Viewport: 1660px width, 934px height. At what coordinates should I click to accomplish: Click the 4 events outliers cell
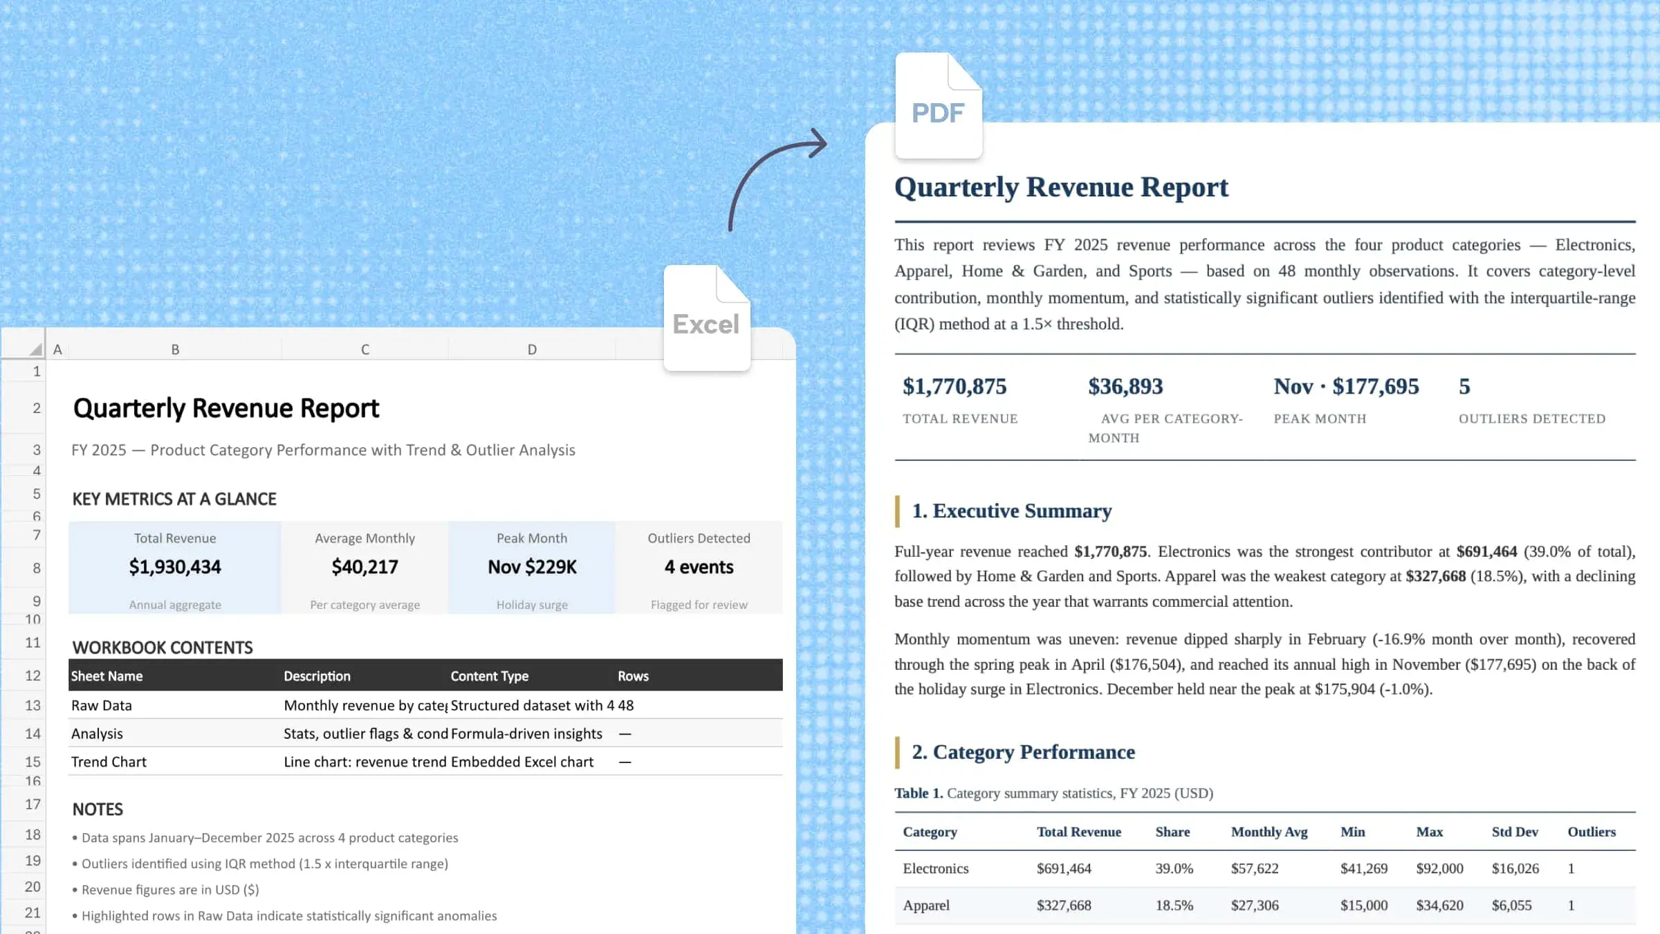(x=699, y=567)
